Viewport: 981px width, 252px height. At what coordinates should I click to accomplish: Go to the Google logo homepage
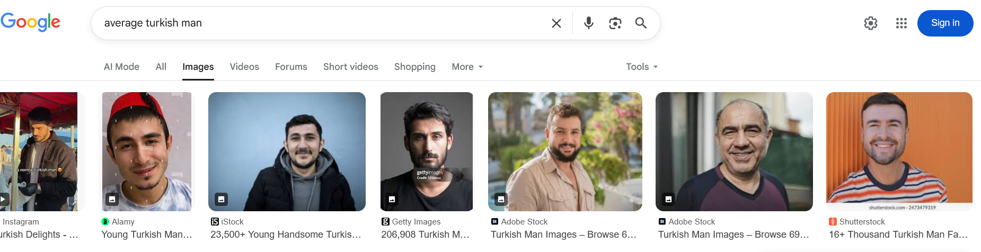[x=31, y=22]
